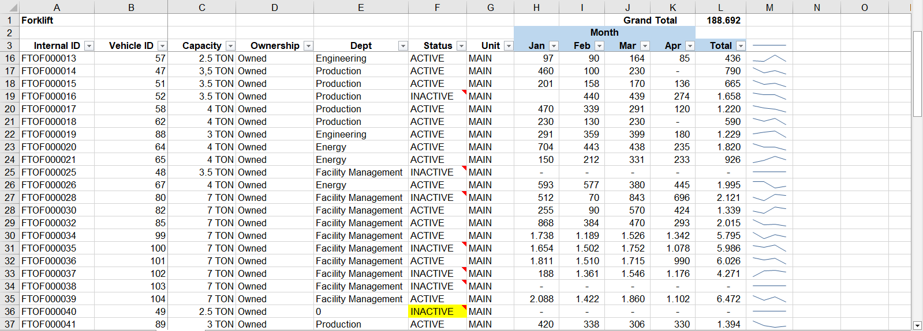923x331 pixels.
Task: Select column E header
Action: (x=361, y=7)
